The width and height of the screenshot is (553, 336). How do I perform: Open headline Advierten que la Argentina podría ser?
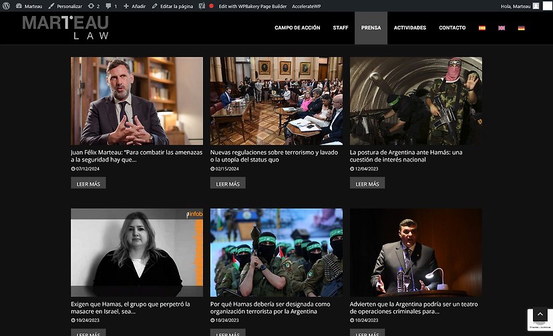click(x=413, y=307)
